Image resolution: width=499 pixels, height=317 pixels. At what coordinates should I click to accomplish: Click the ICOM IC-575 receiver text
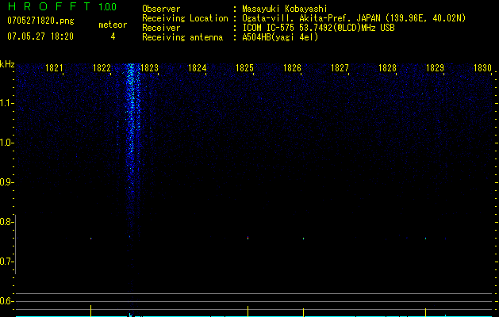point(318,28)
